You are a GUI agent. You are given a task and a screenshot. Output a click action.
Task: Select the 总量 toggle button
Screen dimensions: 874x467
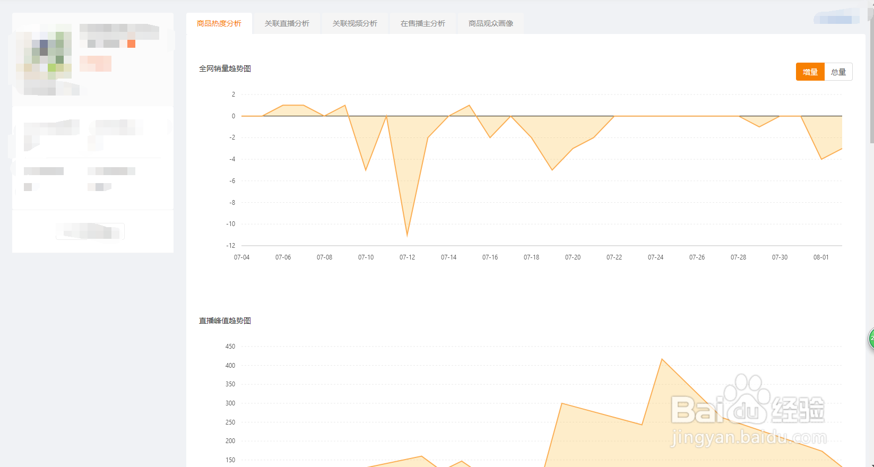point(838,72)
